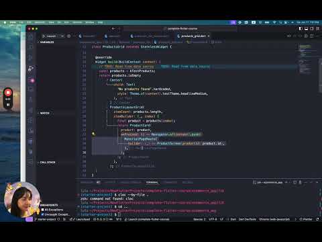Screen dimensions: 322x242
Task: Collapse the VARIABLES section
Action: click(x=46, y=42)
